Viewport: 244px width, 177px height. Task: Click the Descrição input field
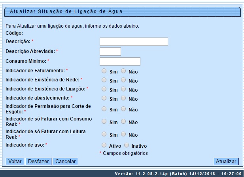(x=134, y=41)
